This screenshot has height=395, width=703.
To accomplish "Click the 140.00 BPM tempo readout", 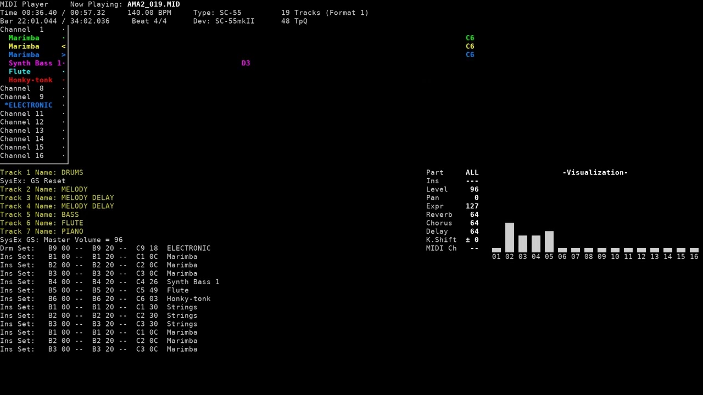I will [149, 13].
